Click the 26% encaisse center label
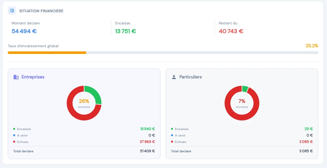Image resolution: width=327 pixels, height=168 pixels. coord(84,102)
